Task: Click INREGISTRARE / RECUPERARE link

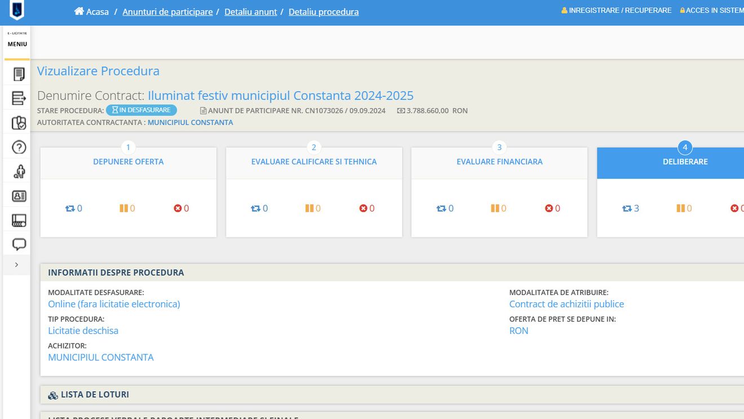Action: 620,10
